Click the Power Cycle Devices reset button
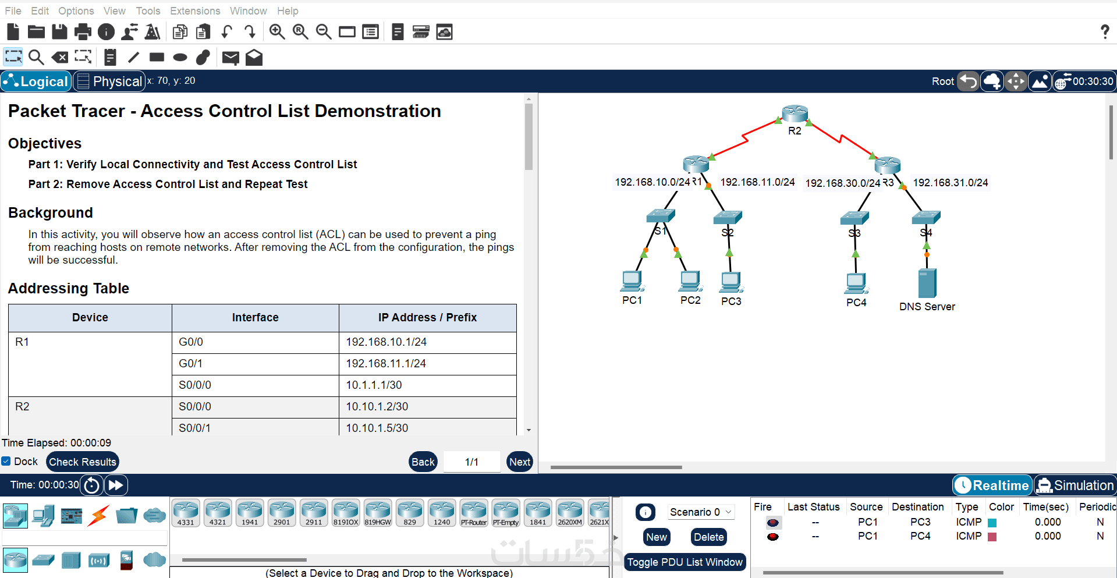The image size is (1117, 578). [x=92, y=485]
